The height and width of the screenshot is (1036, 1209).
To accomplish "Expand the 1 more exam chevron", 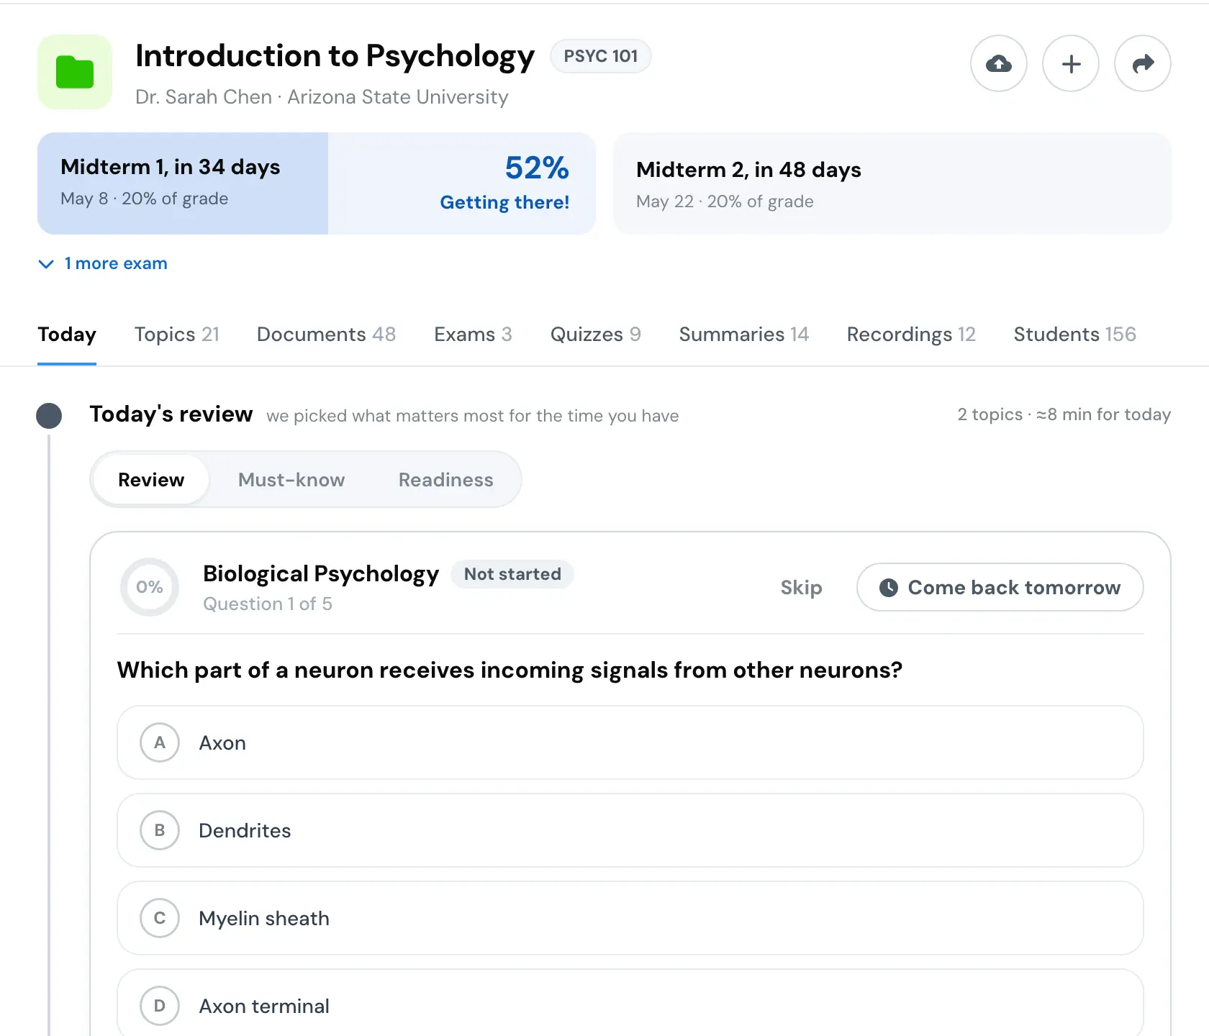I will (46, 264).
